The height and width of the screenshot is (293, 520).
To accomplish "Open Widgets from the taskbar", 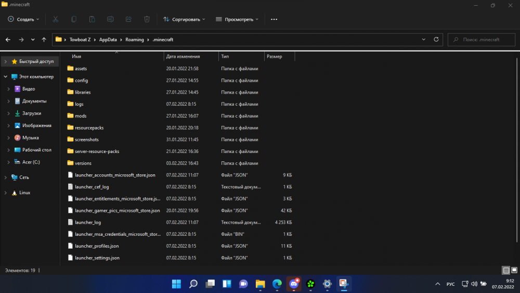I will tap(227, 284).
